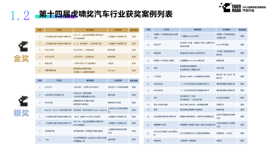The width and height of the screenshot is (270, 151).
Task: Select silver row 14 广汽丰田 cell
Action: pos(166,76)
